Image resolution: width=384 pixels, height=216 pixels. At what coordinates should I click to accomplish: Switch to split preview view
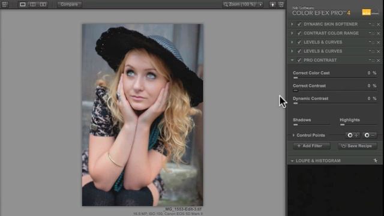[32, 4]
